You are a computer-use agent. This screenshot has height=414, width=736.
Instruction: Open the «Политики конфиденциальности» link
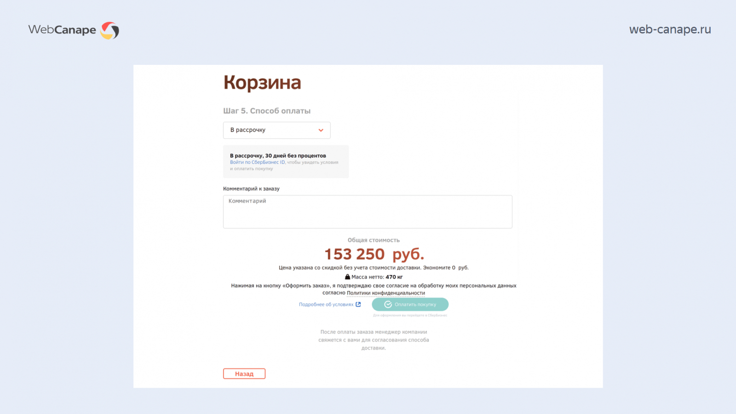[385, 293]
